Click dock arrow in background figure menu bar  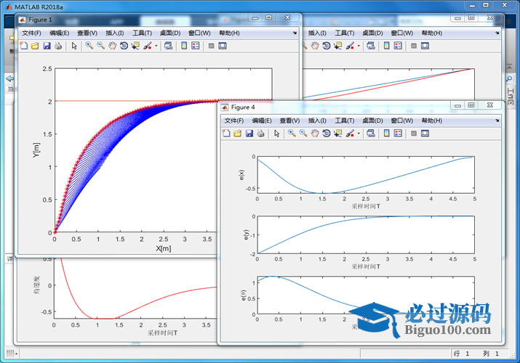(x=497, y=33)
